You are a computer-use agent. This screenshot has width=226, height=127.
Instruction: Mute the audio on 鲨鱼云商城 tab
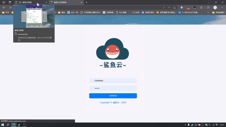pyautogui.click(x=20, y=2)
